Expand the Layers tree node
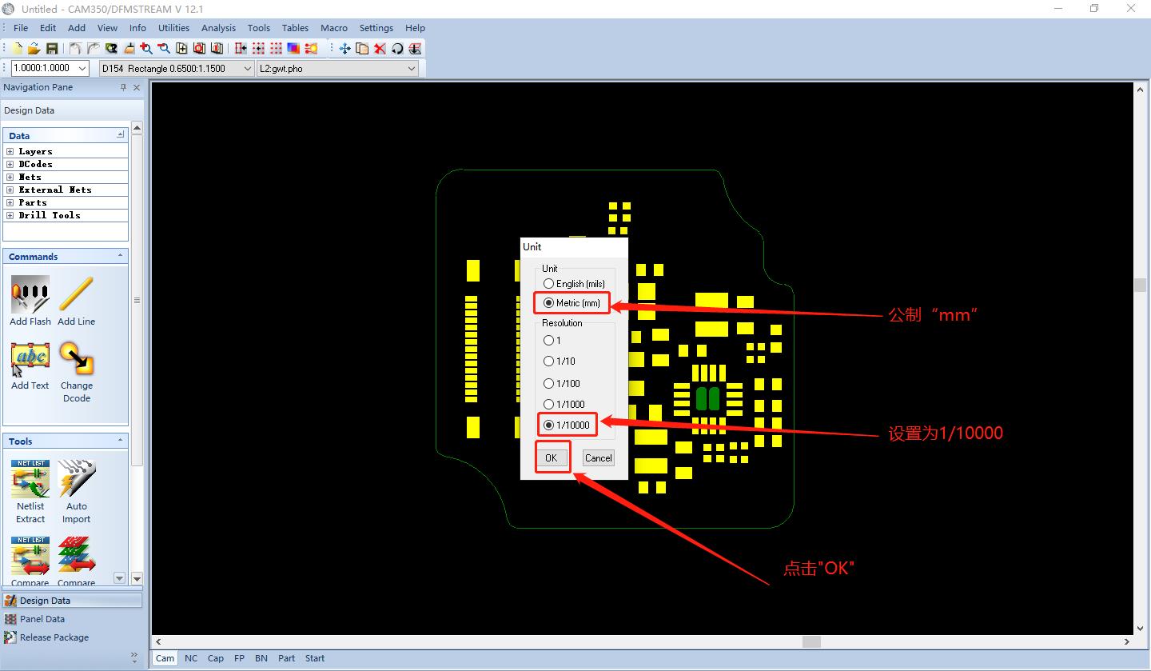 [10, 151]
